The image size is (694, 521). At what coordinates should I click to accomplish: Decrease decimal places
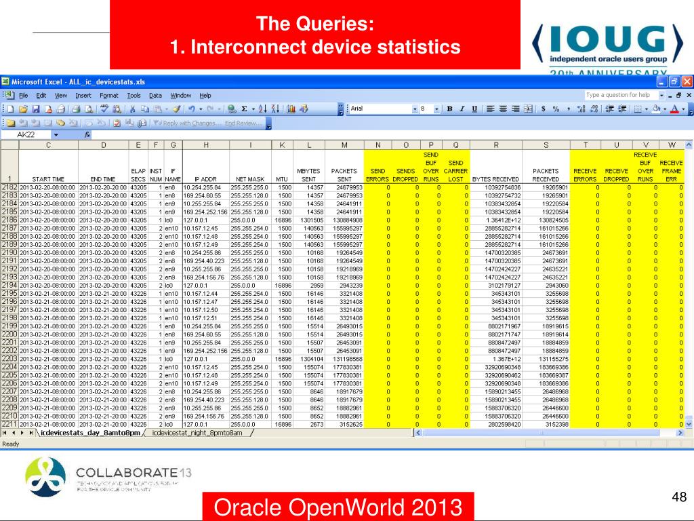click(x=594, y=109)
